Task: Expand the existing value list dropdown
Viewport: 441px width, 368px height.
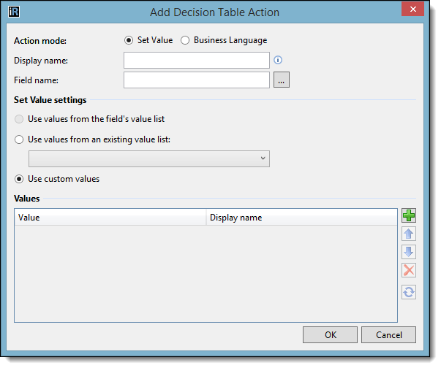Action: point(148,158)
